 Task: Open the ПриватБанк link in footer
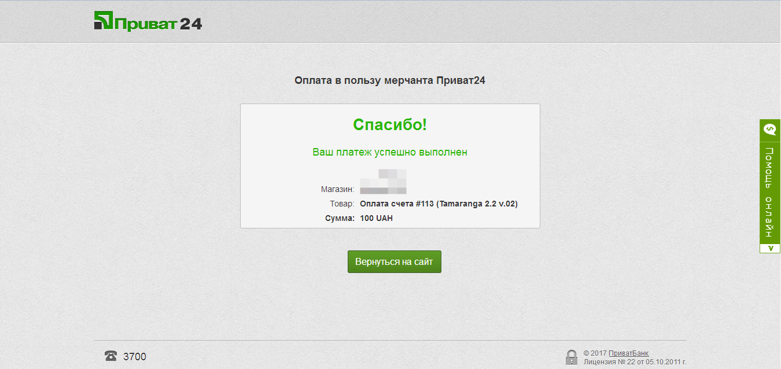[628, 353]
